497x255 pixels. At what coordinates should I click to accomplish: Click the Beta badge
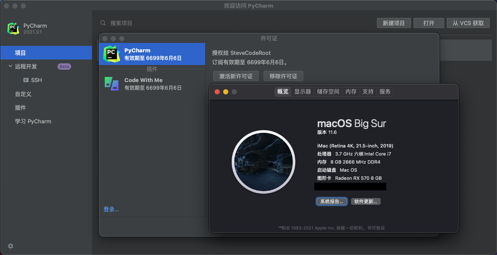point(64,66)
